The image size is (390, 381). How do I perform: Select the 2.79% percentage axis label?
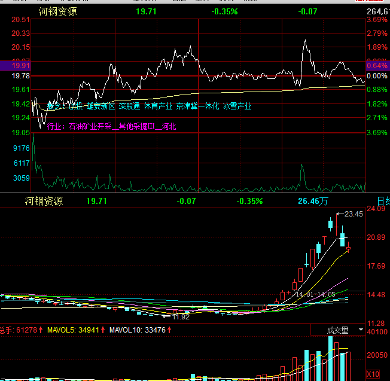pos(377,33)
